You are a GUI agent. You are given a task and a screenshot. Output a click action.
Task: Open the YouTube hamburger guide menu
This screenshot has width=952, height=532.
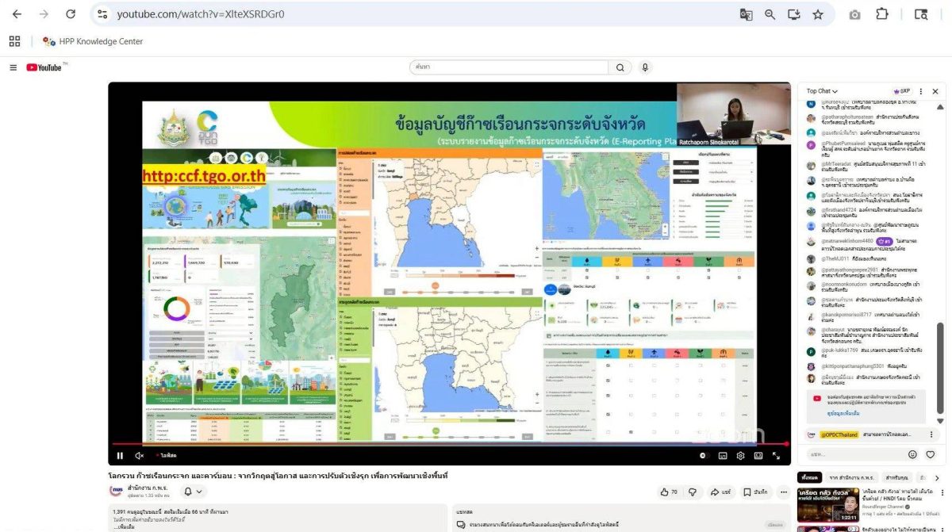[13, 67]
